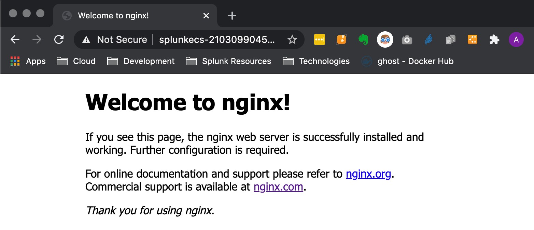Maximize the browser window

pyautogui.click(x=40, y=13)
